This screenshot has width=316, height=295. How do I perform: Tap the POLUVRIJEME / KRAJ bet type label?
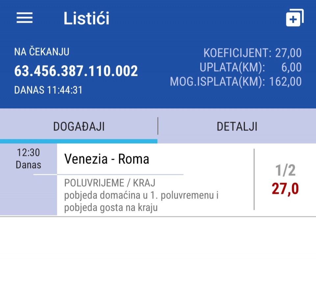point(110,183)
